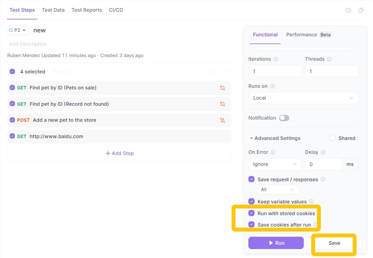Click the copy icon at top right
Image resolution: width=373 pixels, height=258 pixels.
361,10
